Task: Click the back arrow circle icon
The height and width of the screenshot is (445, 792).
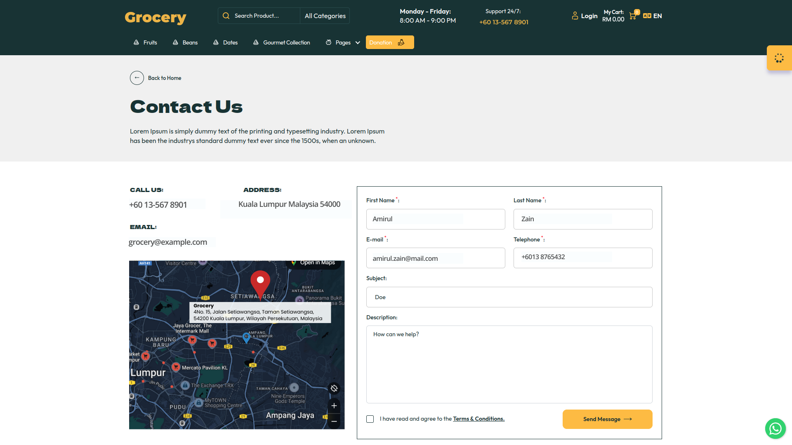Action: 137,78
